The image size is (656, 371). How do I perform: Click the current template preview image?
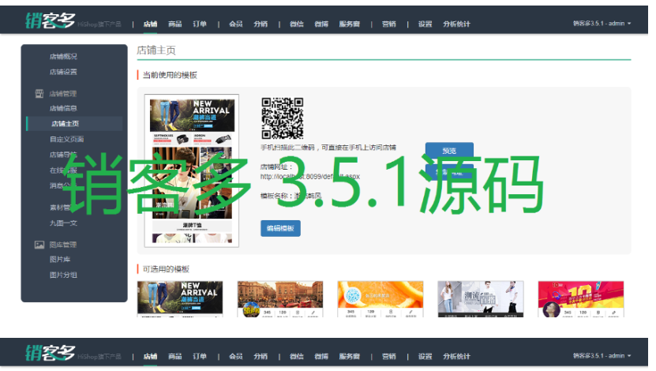click(192, 170)
